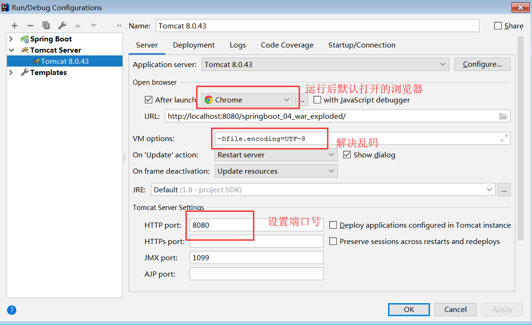Switch to the Code Coverage tab
This screenshot has height=325, width=532.
pyautogui.click(x=287, y=45)
